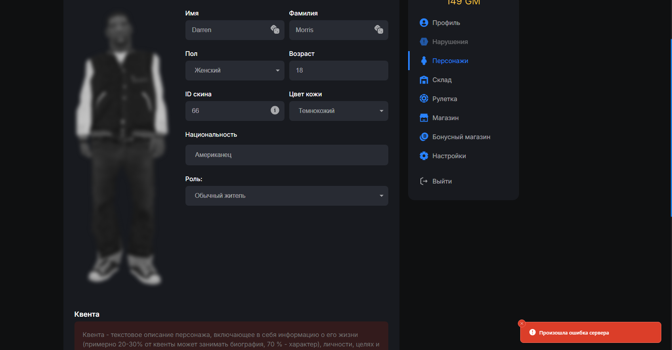Open the Магазин menu item
The image size is (672, 350).
(x=445, y=118)
